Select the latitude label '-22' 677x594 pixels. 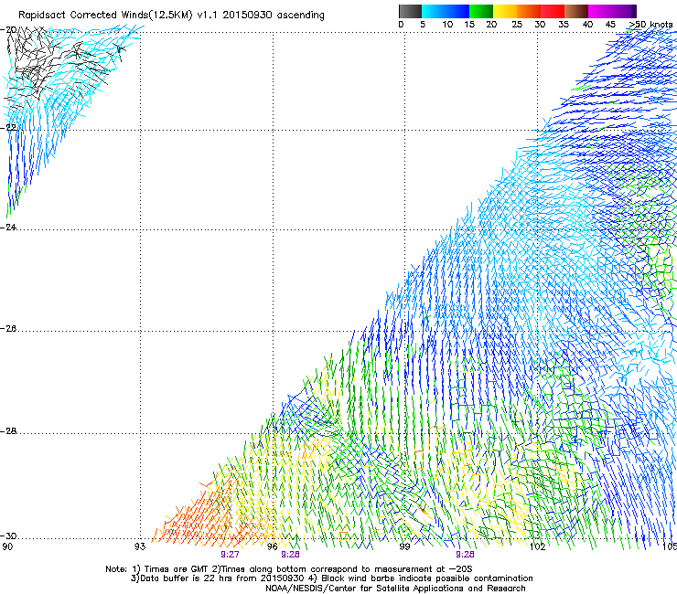tap(8, 128)
